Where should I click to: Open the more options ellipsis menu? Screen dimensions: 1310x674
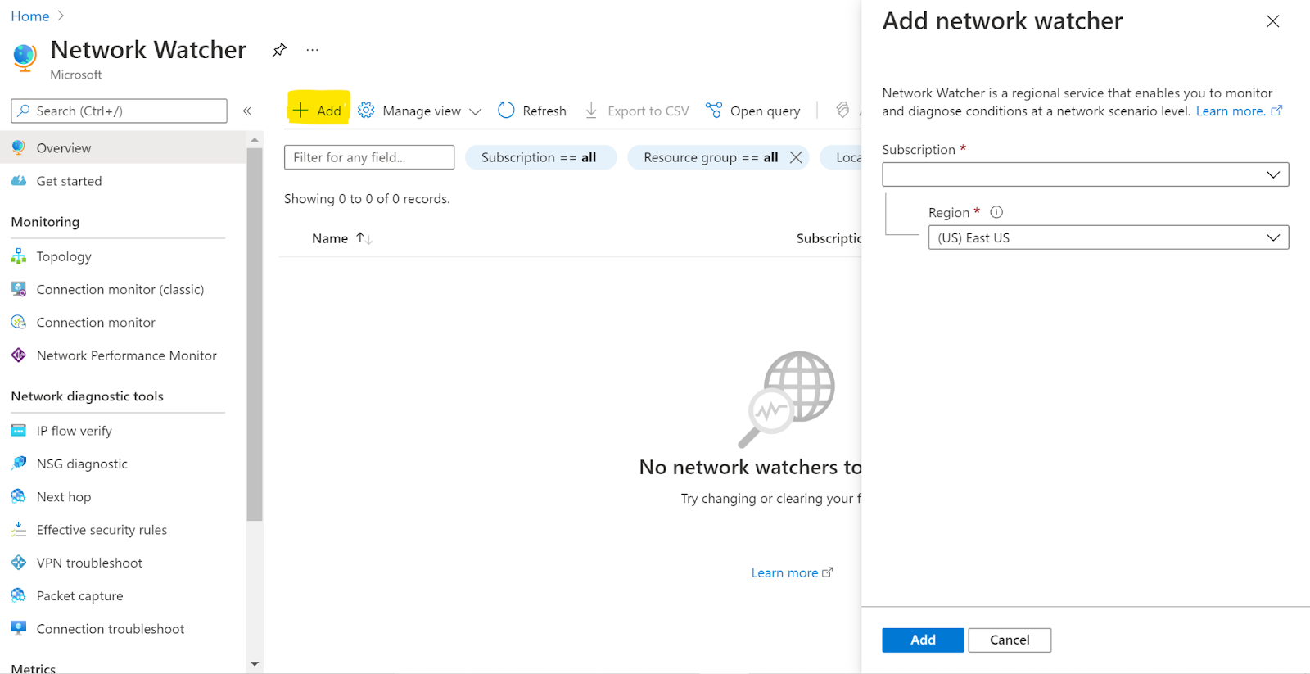[312, 50]
